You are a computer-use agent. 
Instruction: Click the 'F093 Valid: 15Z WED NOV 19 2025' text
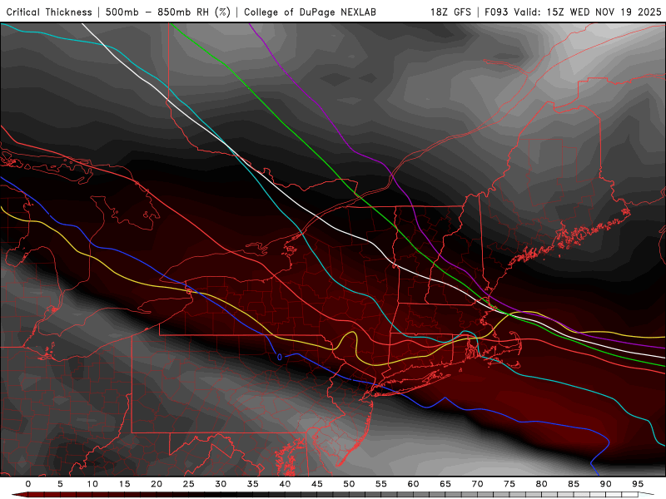573,12
